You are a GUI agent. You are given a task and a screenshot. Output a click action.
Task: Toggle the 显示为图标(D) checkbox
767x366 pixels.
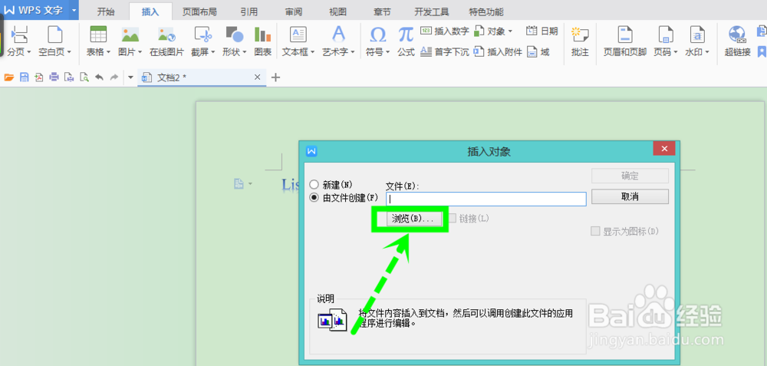595,231
